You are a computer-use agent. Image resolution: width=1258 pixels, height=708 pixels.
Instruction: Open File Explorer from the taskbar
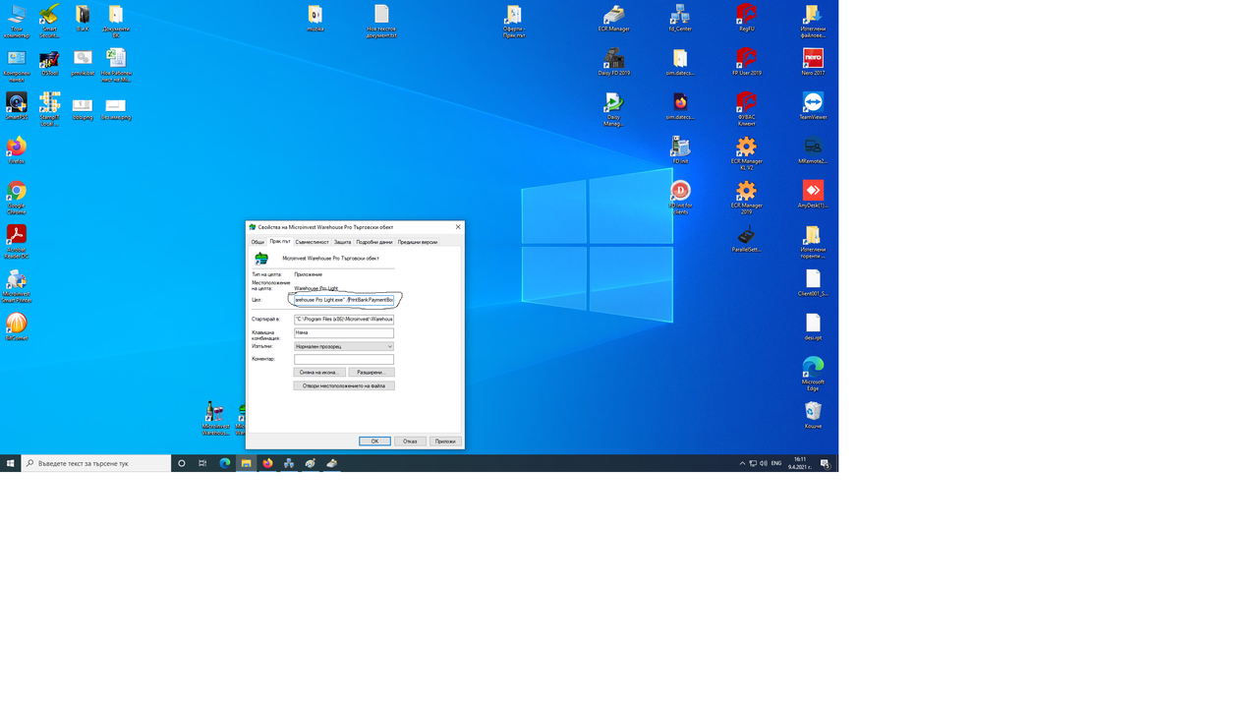(246, 463)
